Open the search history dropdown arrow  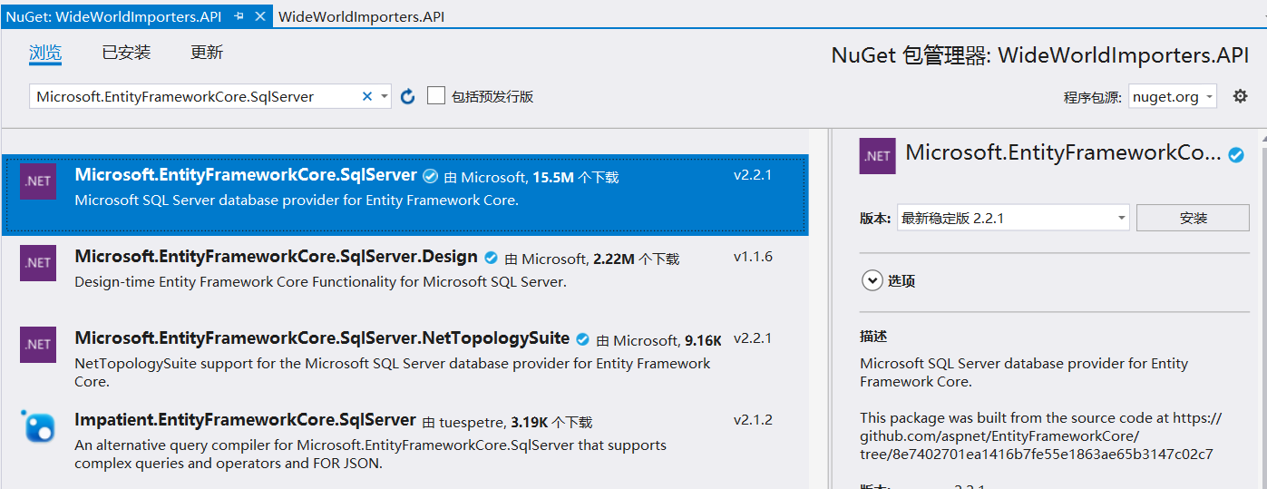pyautogui.click(x=385, y=96)
